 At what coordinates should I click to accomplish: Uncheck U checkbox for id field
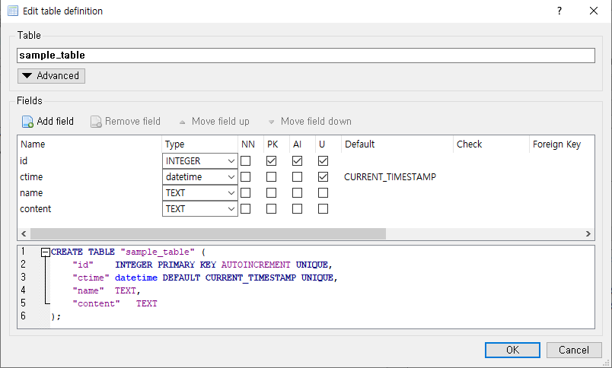(323, 160)
